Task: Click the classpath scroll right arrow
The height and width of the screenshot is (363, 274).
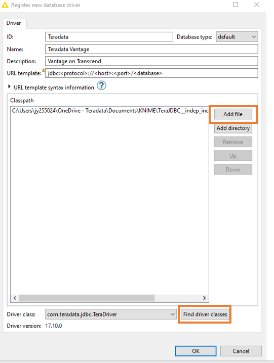Action: click(x=205, y=298)
